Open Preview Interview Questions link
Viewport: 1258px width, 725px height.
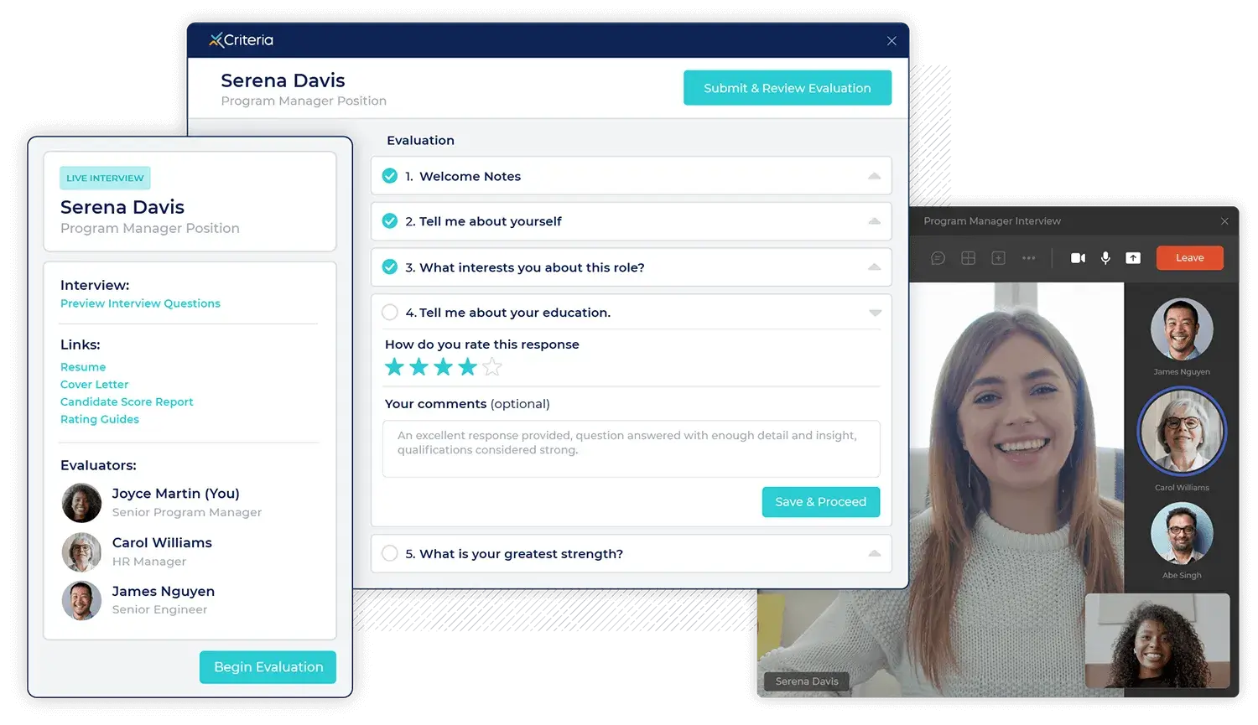pyautogui.click(x=140, y=303)
